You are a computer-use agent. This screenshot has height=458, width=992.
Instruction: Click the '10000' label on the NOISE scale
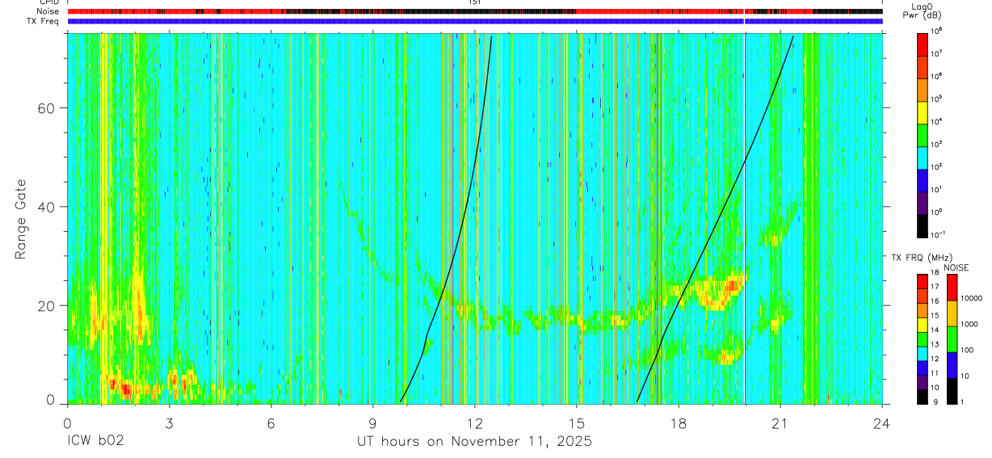(x=971, y=299)
